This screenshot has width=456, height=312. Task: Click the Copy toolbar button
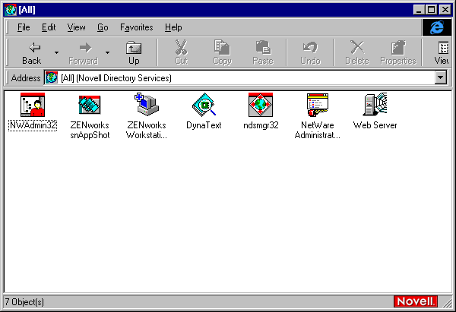pos(223,53)
